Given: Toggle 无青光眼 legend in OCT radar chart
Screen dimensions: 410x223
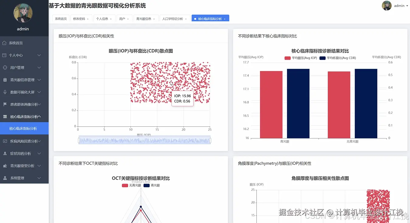Looking at the screenshot, I should click(x=132, y=185).
